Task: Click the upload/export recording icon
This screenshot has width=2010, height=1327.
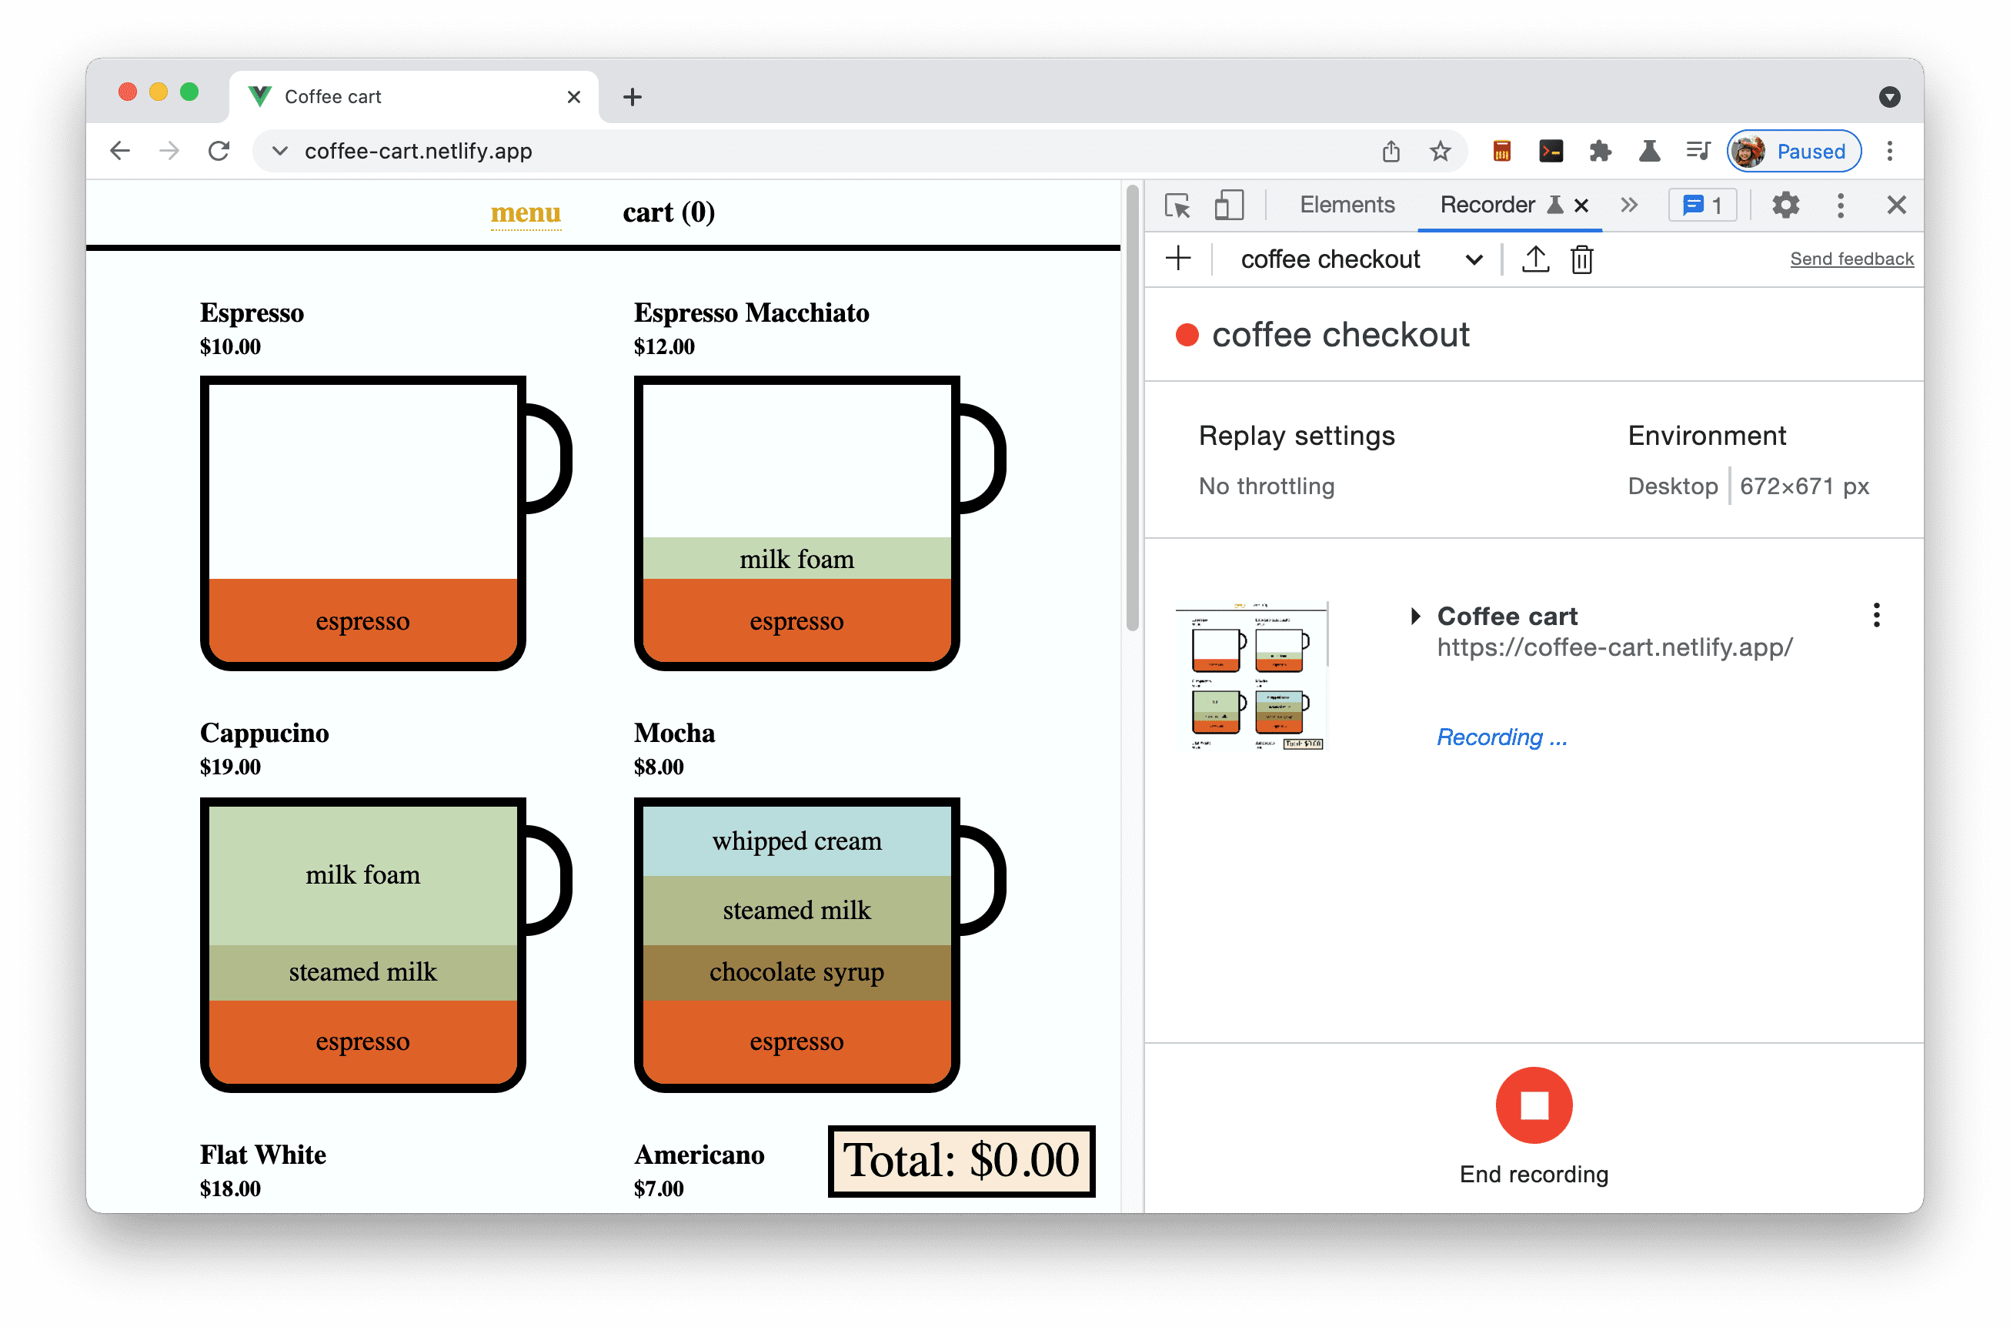Action: [x=1534, y=259]
